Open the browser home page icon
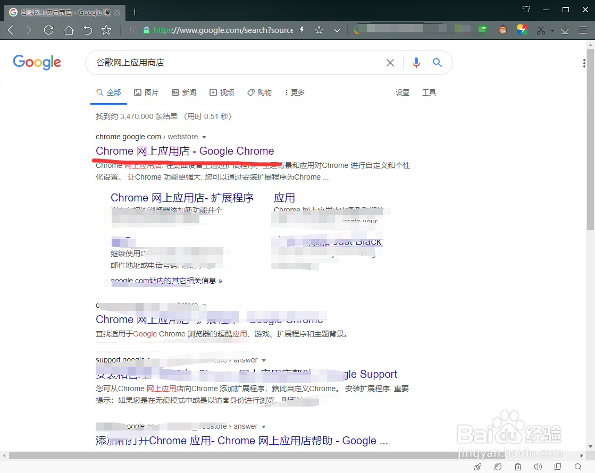 [69, 30]
